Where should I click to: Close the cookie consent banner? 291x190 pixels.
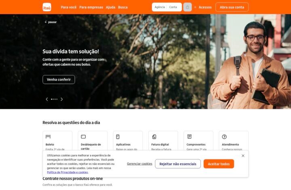243,156
